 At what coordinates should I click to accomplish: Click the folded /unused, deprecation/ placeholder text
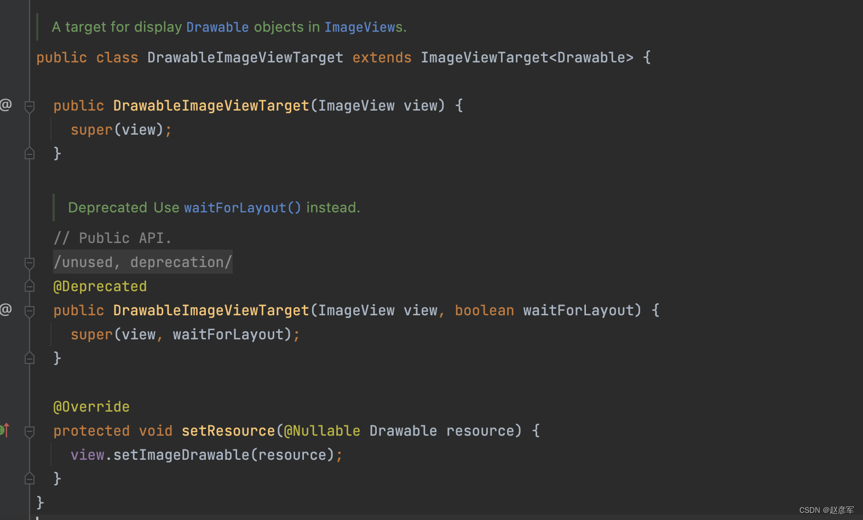pos(143,262)
